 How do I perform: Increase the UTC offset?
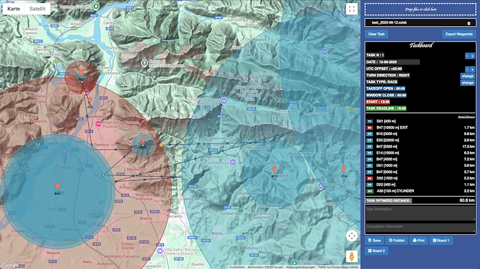point(472,69)
